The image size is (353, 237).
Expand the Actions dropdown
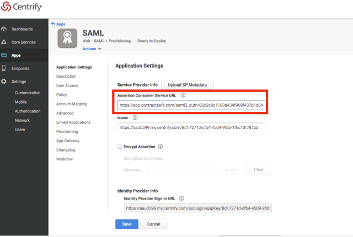pos(92,49)
